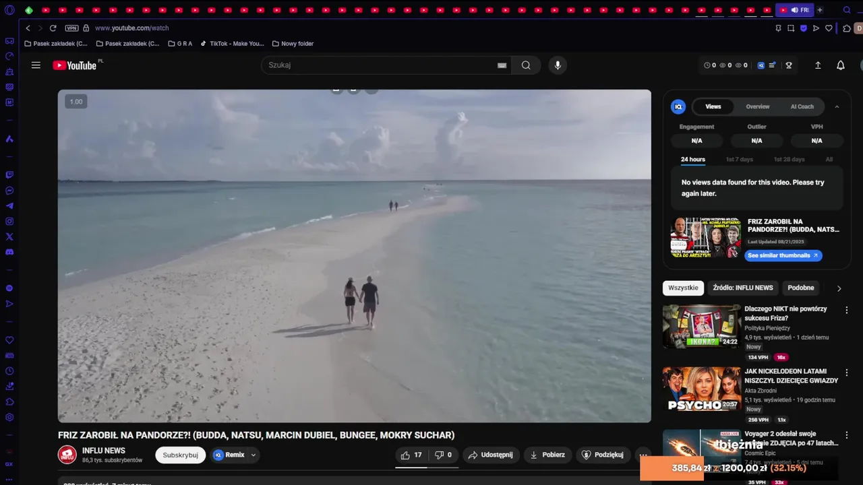Expand the Remix dropdown arrow
This screenshot has width=863, height=485.
(254, 455)
